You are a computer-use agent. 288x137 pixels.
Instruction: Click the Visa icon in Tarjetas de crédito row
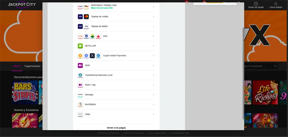coord(80,17)
